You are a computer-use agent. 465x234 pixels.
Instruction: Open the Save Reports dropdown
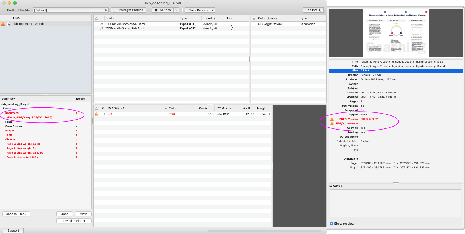point(200,10)
